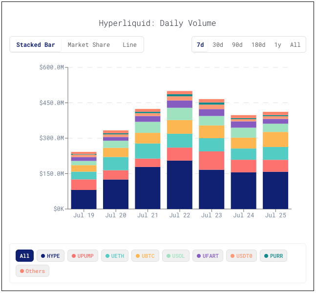Click the Hyperliquid: Daily Volume title

(x=157, y=23)
